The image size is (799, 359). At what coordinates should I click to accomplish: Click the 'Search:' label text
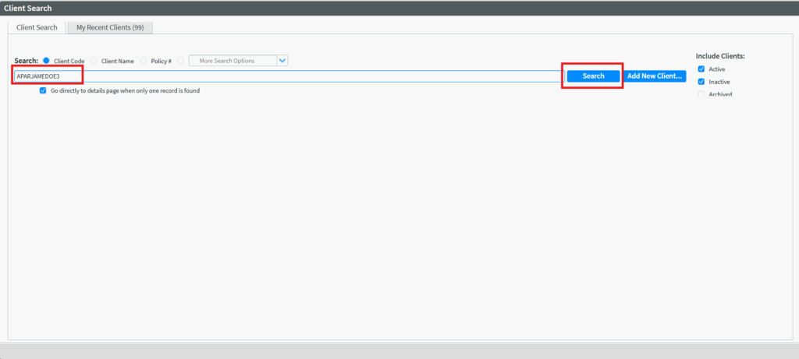click(x=26, y=61)
